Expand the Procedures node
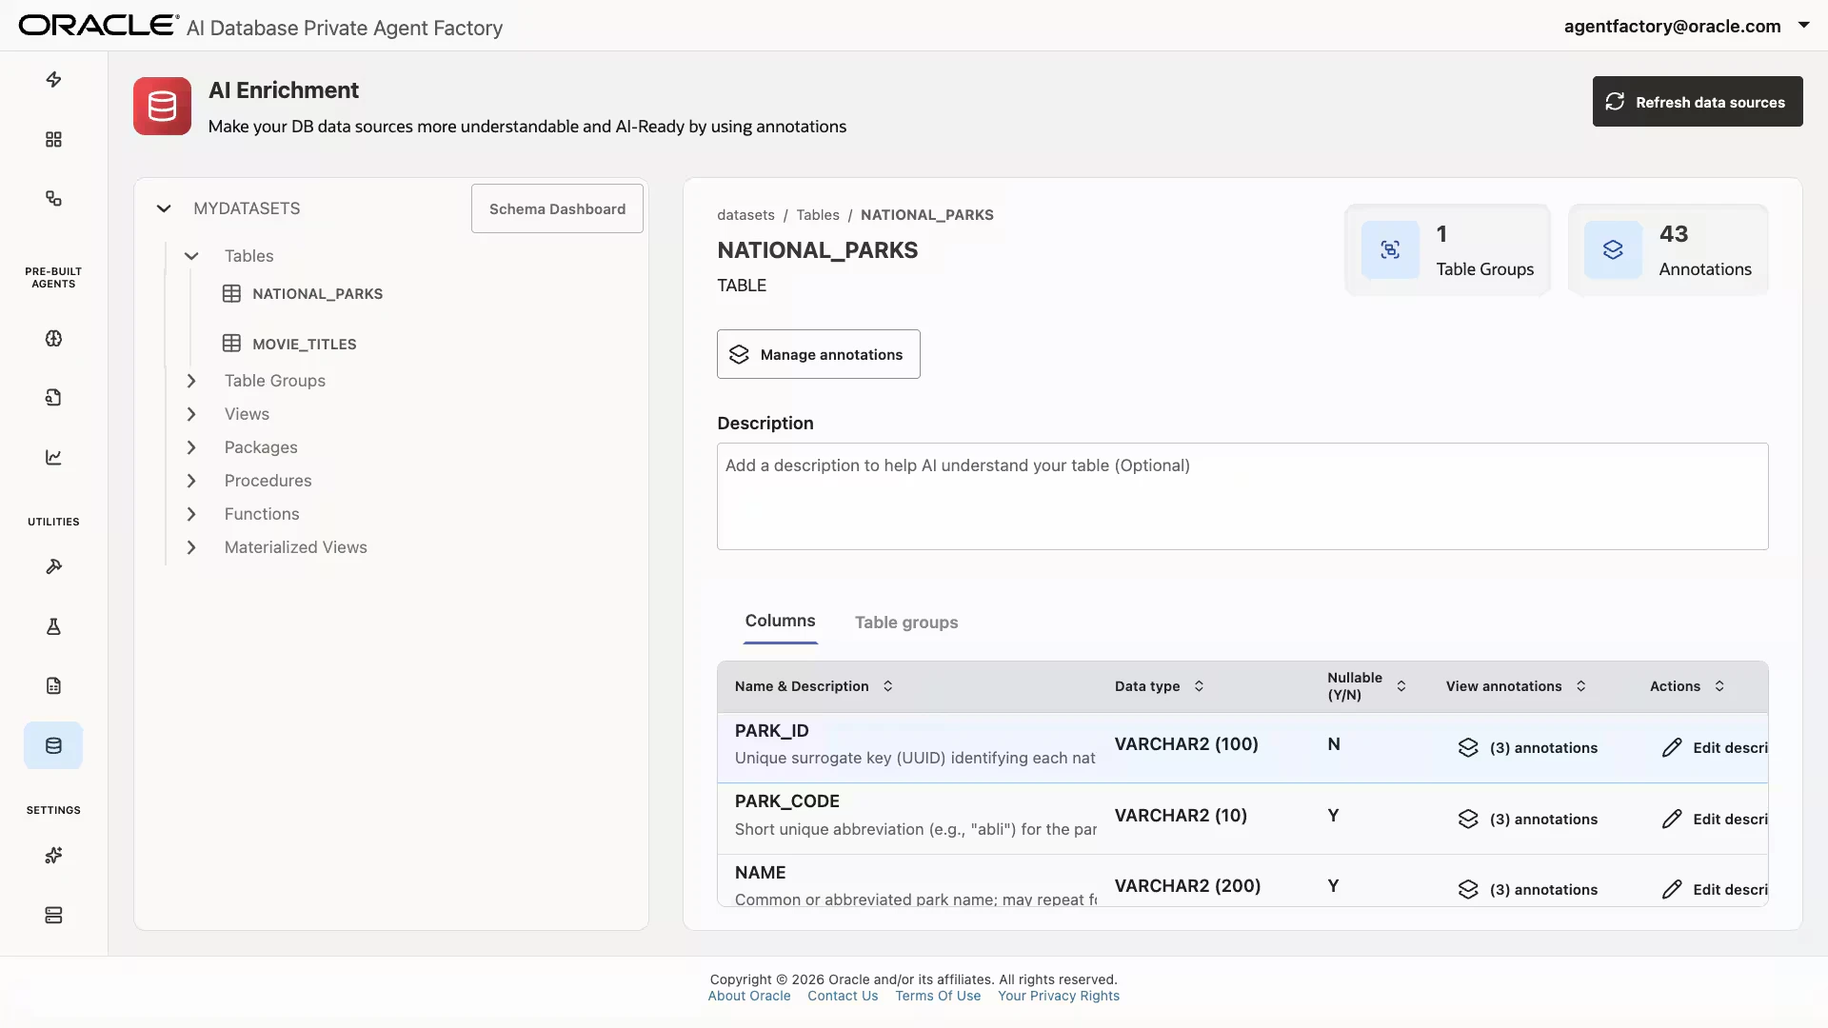 (191, 481)
